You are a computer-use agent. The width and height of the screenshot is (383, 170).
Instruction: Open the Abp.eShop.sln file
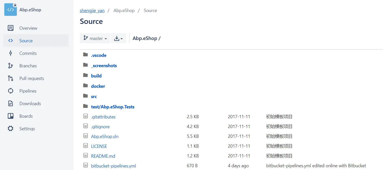[105, 136]
